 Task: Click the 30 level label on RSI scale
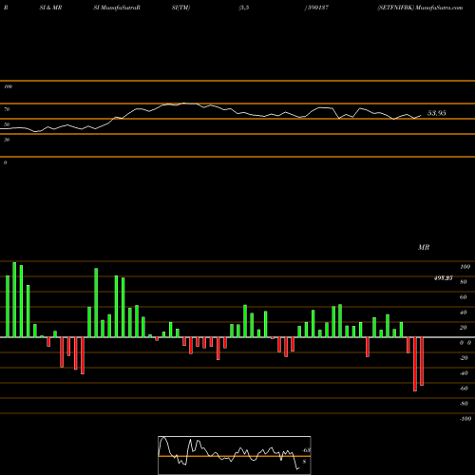(7, 140)
